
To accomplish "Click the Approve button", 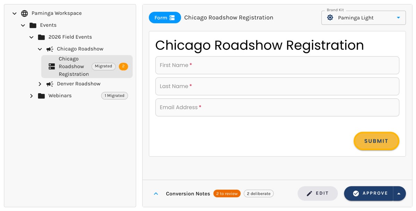I will pos(369,193).
